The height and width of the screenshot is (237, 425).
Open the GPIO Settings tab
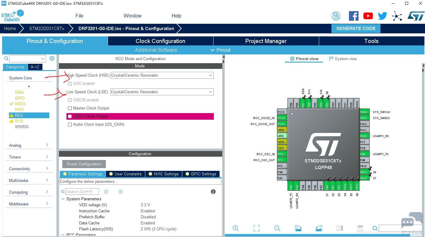tap(201, 174)
